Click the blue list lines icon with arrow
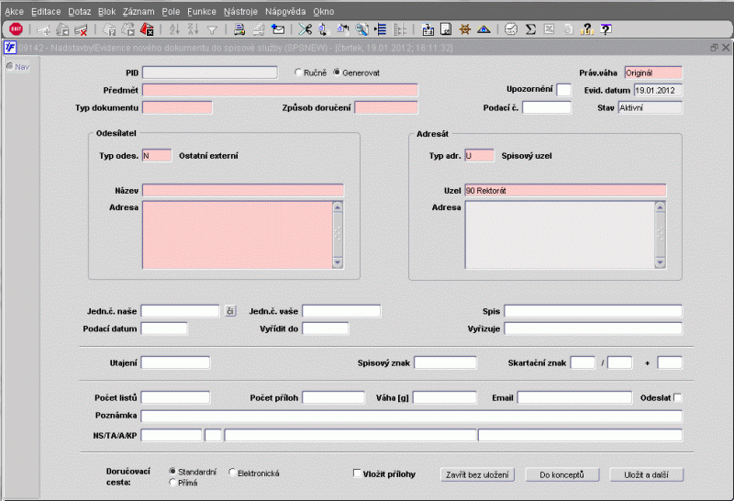734x501 pixels. coord(381,29)
